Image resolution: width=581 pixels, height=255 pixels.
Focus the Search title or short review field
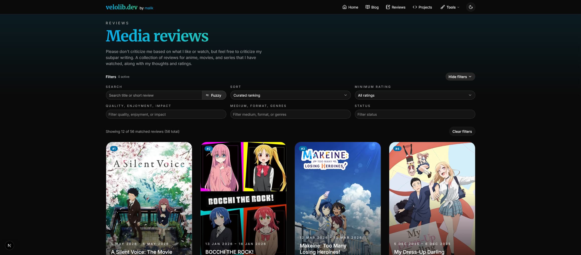pos(154,95)
